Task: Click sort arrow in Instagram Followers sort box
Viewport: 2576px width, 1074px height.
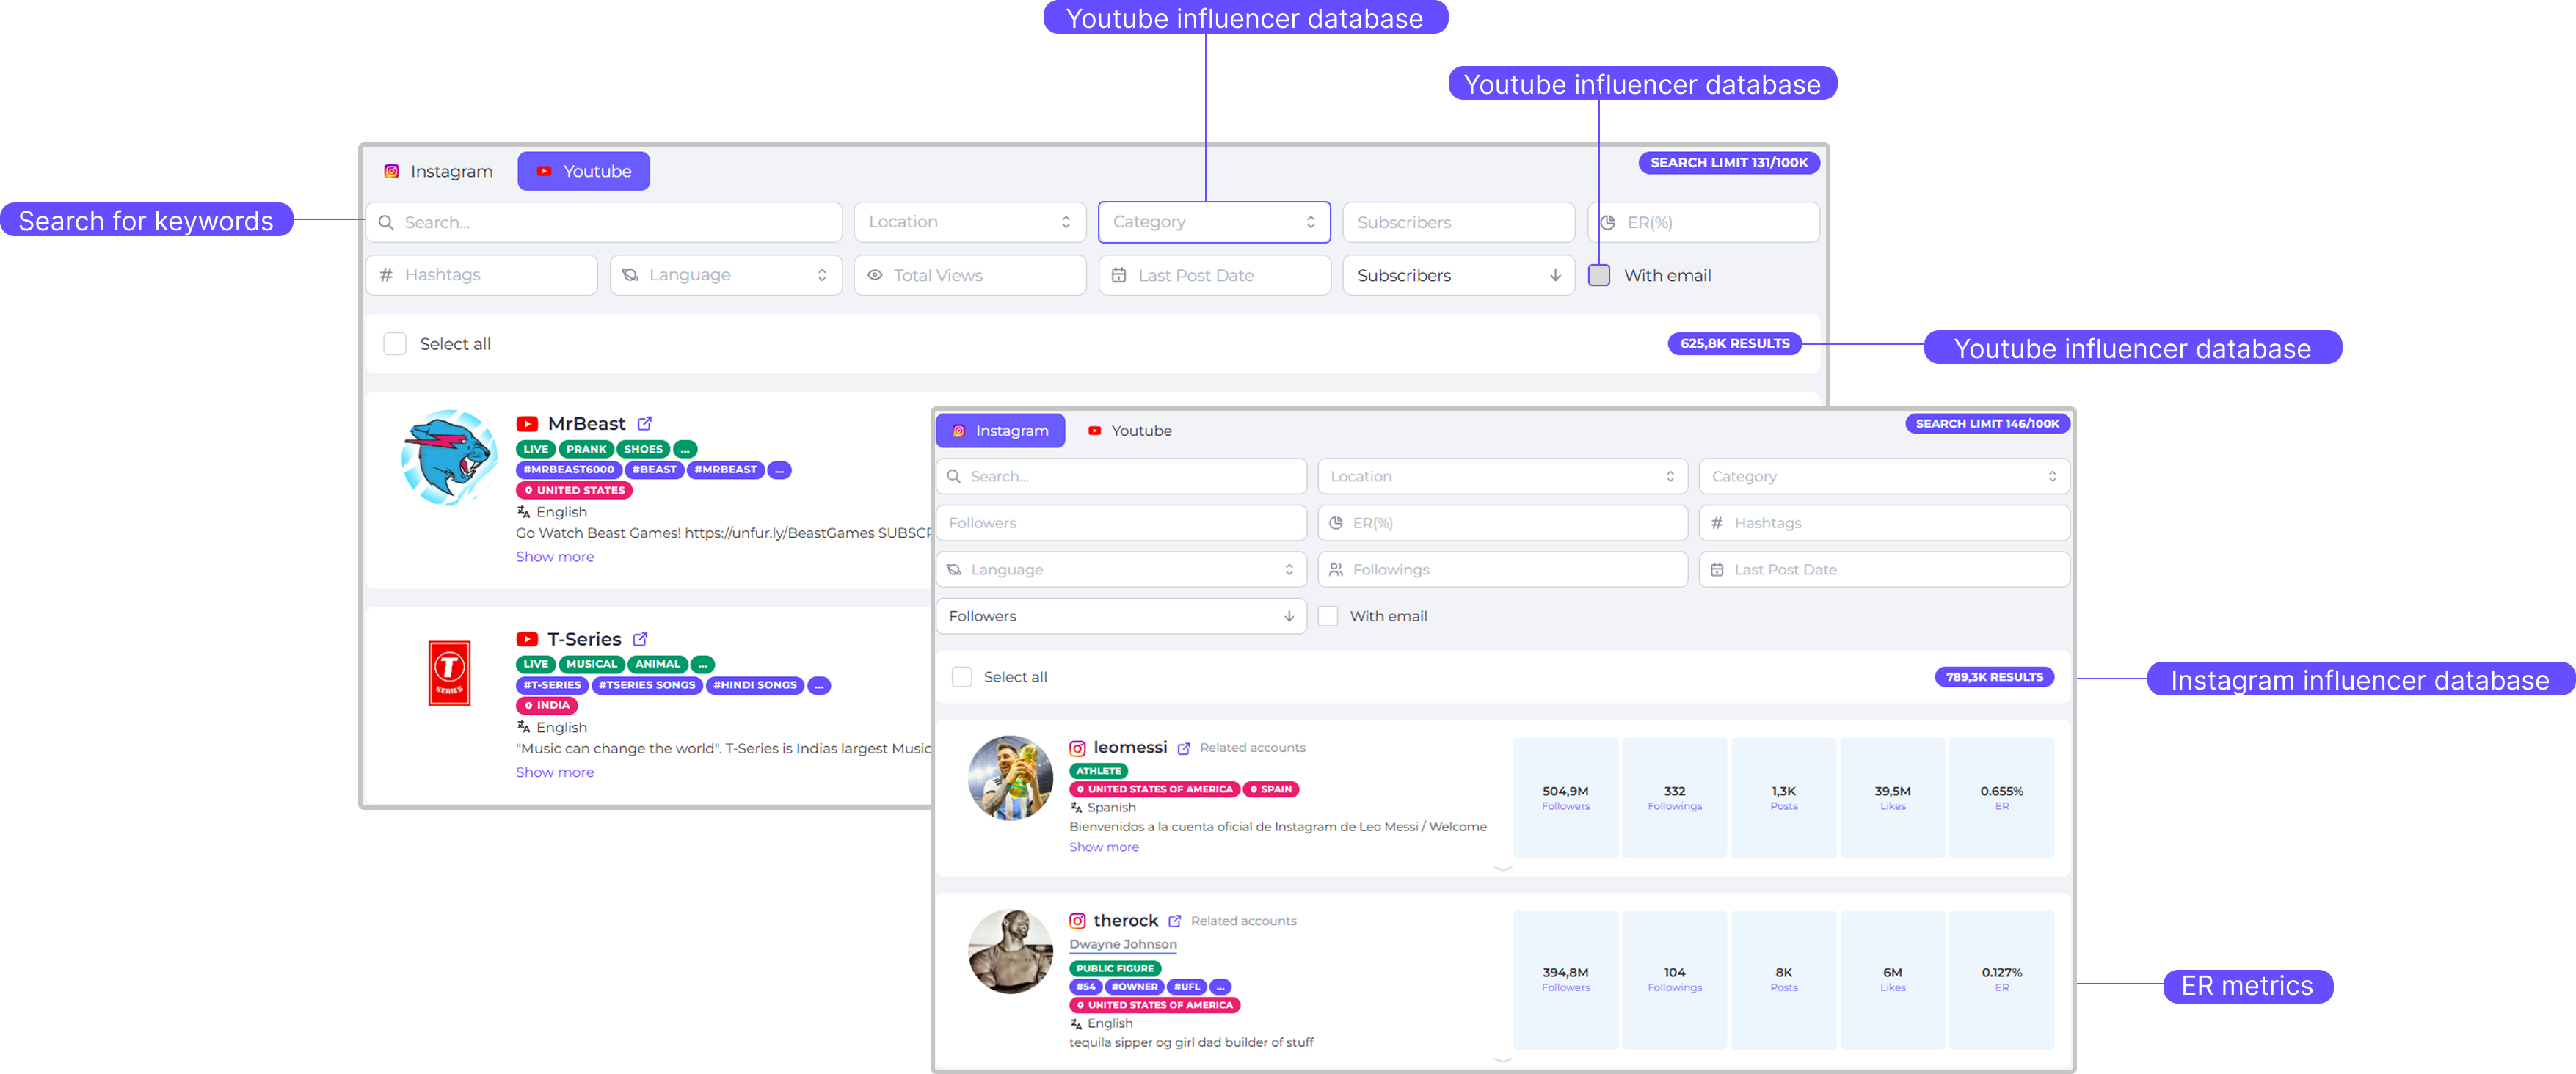Action: pyautogui.click(x=1289, y=617)
